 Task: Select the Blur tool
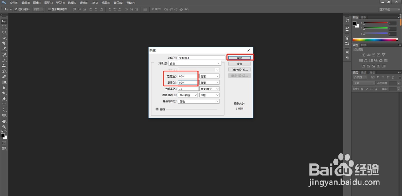tap(4, 88)
